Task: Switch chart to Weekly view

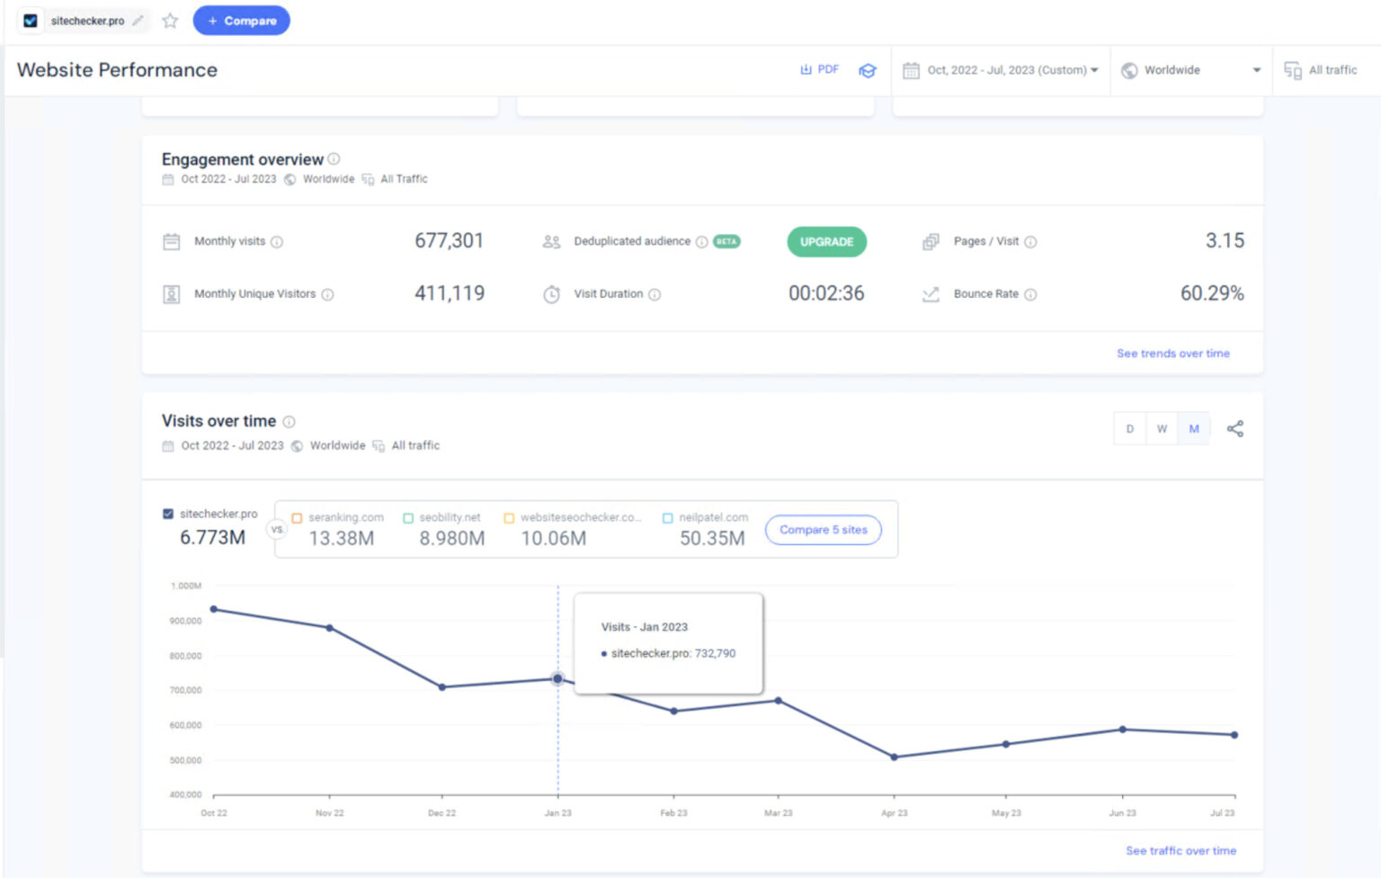Action: click(1162, 429)
